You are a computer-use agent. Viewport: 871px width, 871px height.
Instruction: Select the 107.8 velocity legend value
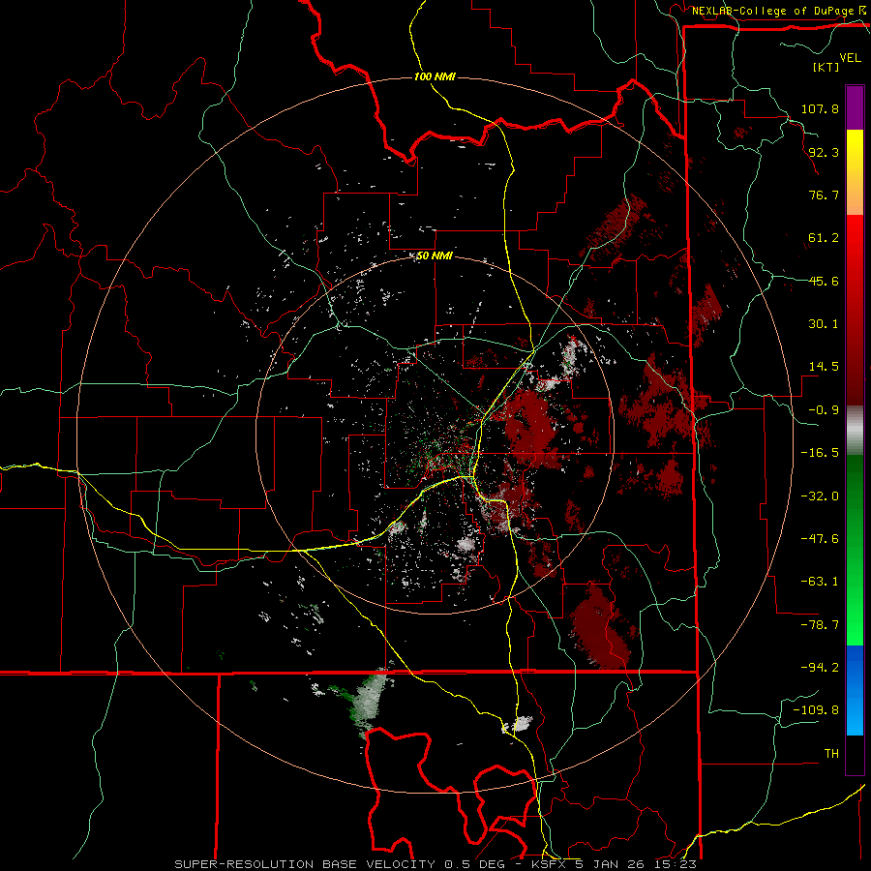tap(820, 108)
